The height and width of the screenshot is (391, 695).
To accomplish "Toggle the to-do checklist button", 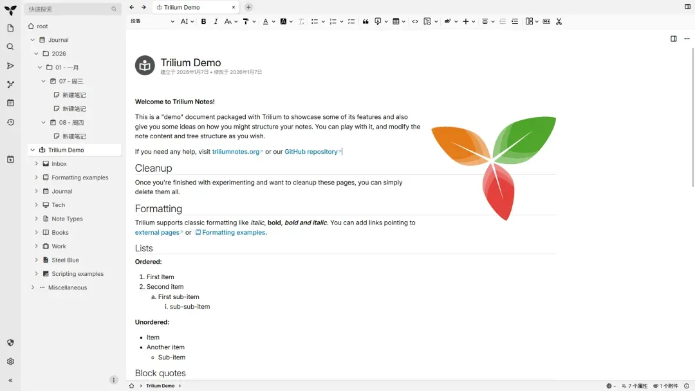I will coord(351,21).
